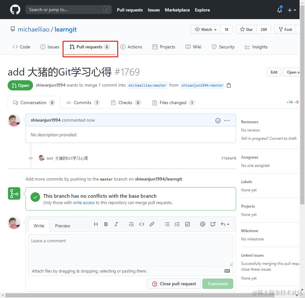Fork the repository
Image resolution: width=305 pixels, height=298 pixels.
tap(285, 29)
